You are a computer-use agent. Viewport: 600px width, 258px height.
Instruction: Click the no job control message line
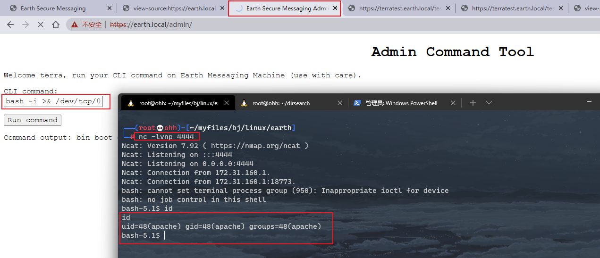[194, 200]
